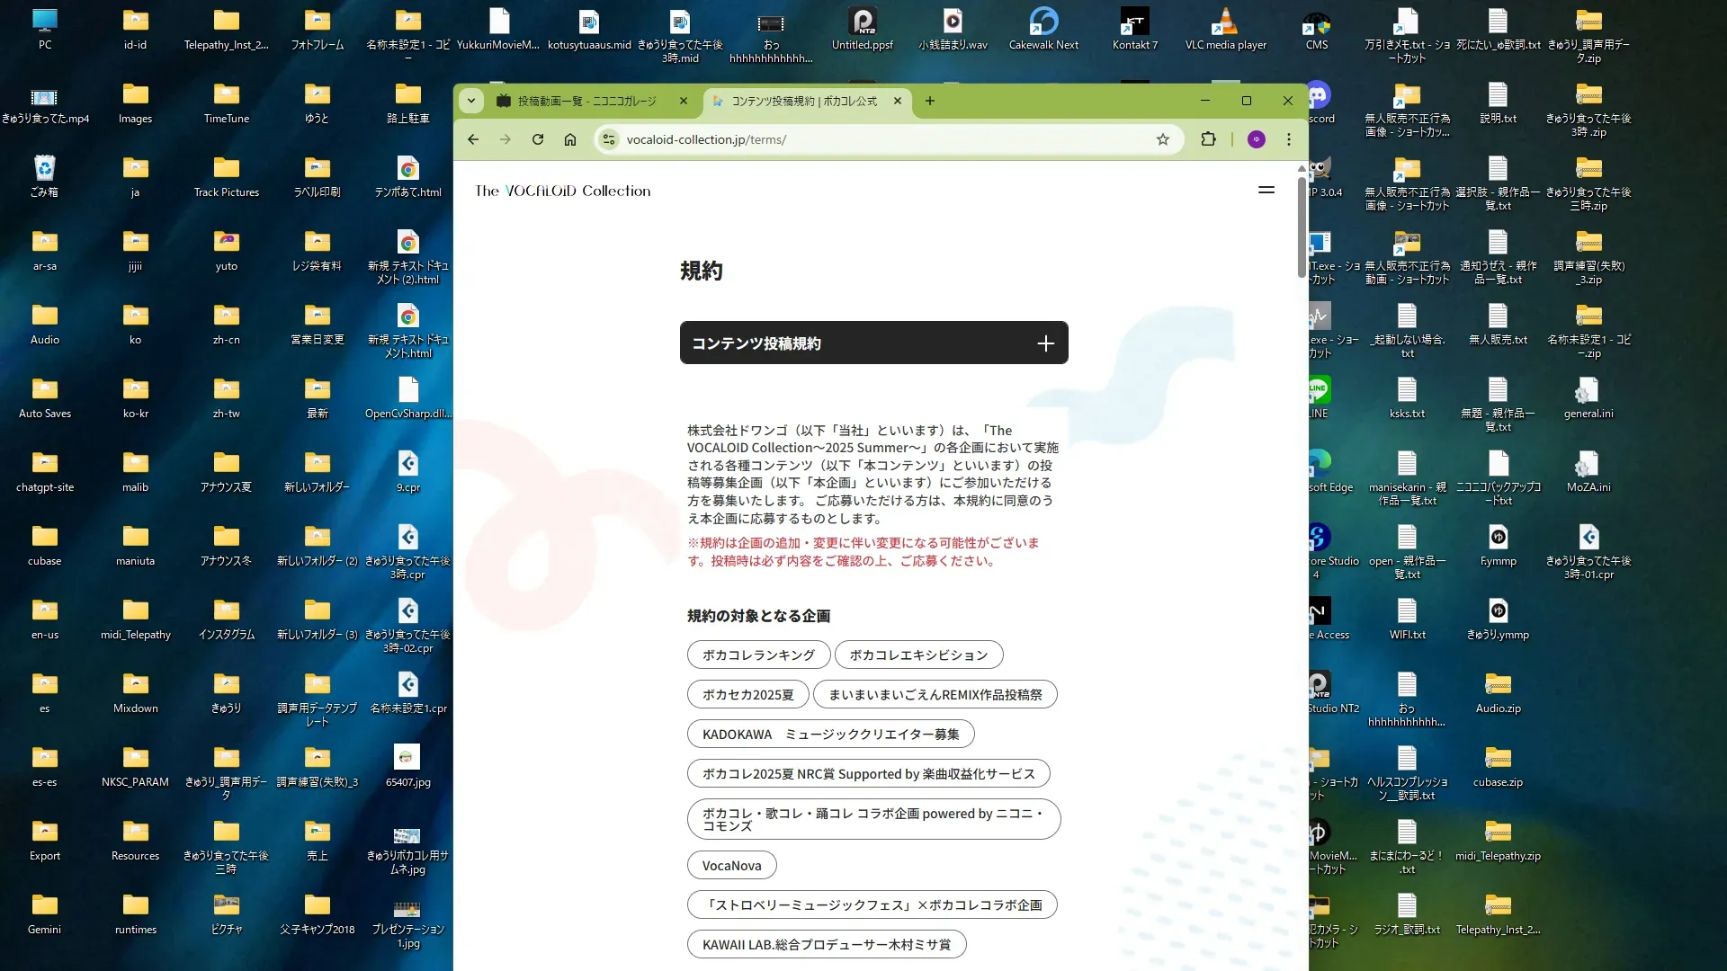
Task: Switch to 投稿動画一覧 ニコニコガレージ tab
Action: [x=585, y=101]
